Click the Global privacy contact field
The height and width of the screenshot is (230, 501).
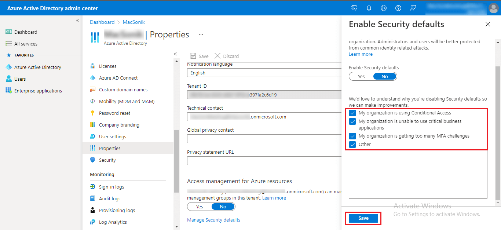[x=264, y=139]
